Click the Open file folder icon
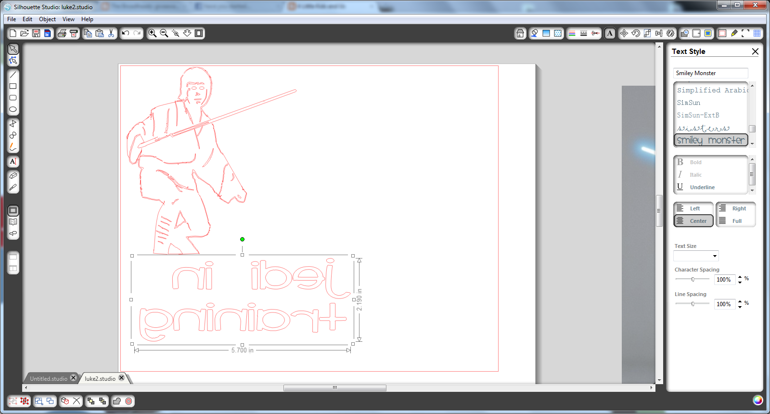The image size is (770, 414). coord(25,33)
